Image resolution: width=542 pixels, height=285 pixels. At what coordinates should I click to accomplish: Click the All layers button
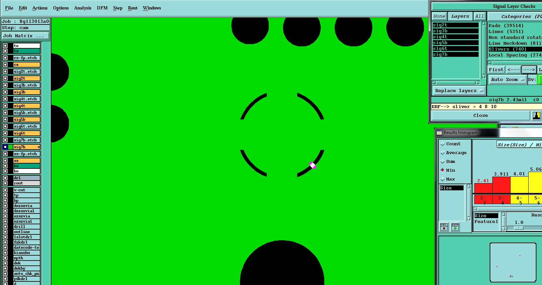click(x=480, y=16)
